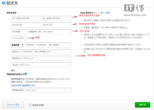
Task: Focus the 市区町村 city field
Action: 48,45
